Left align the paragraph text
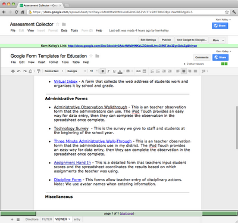The height and width of the screenshot is (223, 238). pos(178,71)
